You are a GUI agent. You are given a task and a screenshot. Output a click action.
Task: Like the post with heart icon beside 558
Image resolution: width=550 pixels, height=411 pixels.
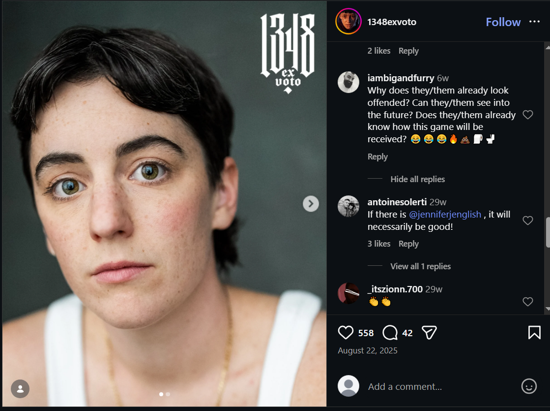coord(346,333)
